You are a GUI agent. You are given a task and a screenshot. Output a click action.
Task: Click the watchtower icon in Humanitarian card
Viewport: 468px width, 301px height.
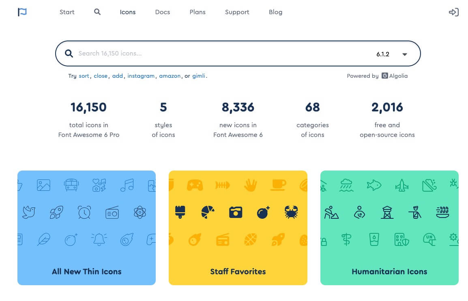[387, 213]
